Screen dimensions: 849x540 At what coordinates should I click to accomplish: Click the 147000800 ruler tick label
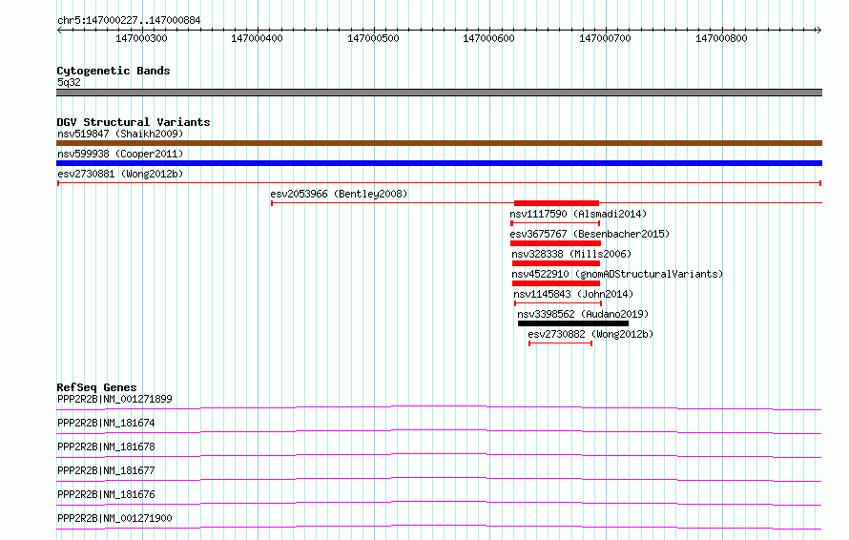coord(721,38)
